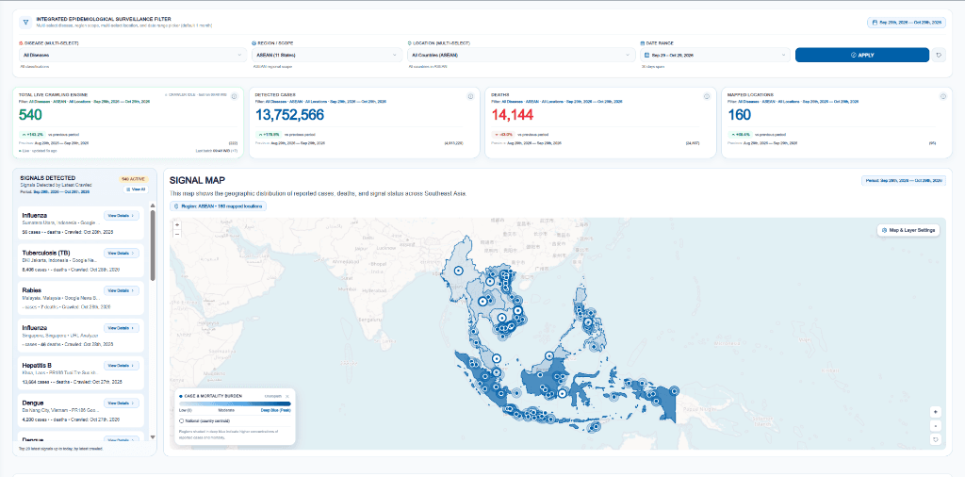Click the Low (0) legend label
The width and height of the screenshot is (965, 477).
click(186, 410)
